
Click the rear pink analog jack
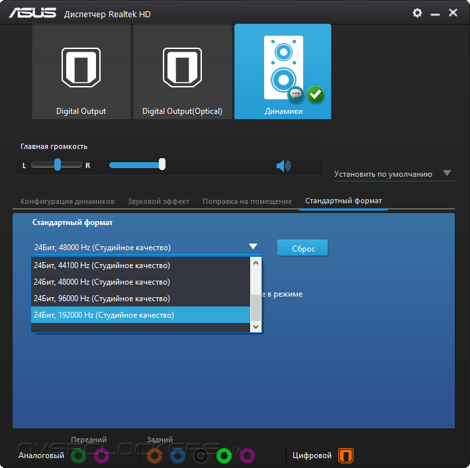[247, 455]
